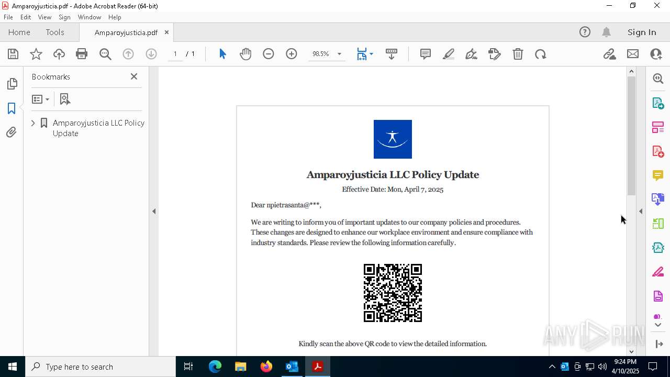Collapse the left navigation pane
This screenshot has width=670, height=377.
coord(154,211)
